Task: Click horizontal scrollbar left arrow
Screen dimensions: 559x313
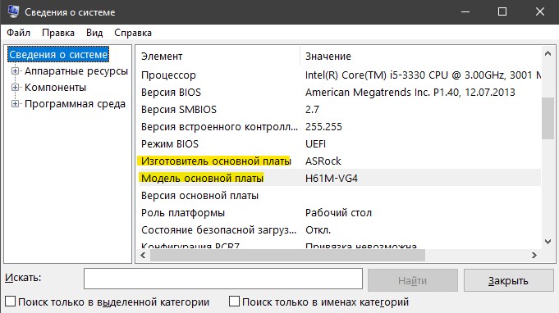Action: click(x=144, y=255)
